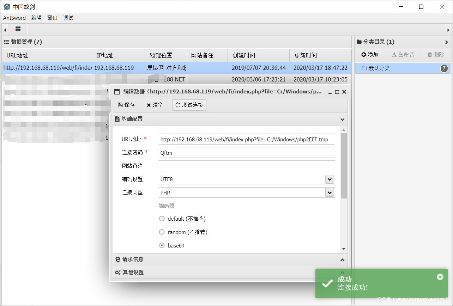The height and width of the screenshot is (306, 453).
Task: Select the base64 encoder radio button
Action: 162,245
